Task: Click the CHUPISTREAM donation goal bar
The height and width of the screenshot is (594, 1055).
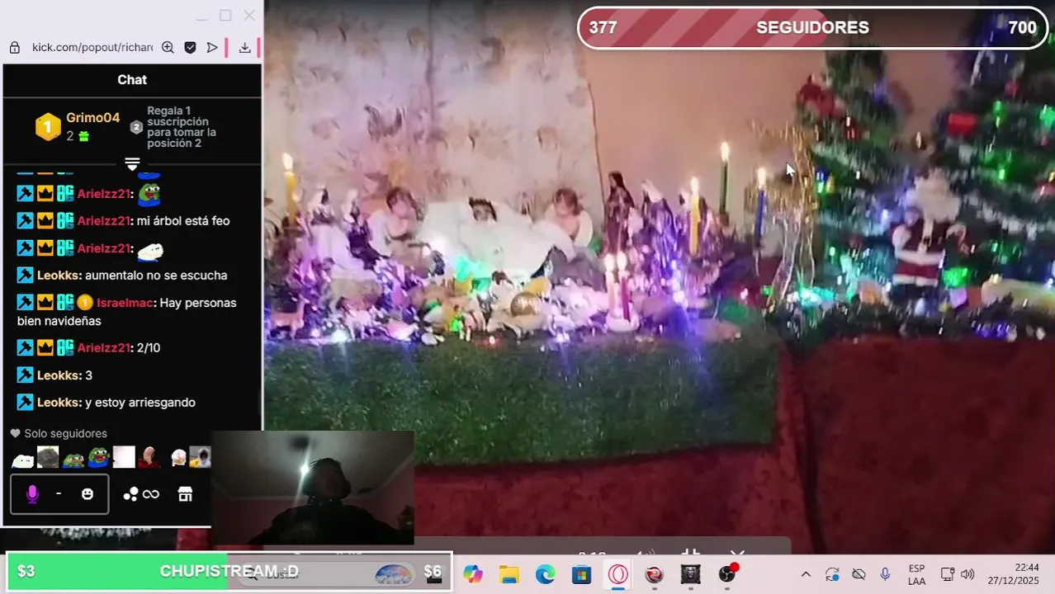Action: pos(229,572)
